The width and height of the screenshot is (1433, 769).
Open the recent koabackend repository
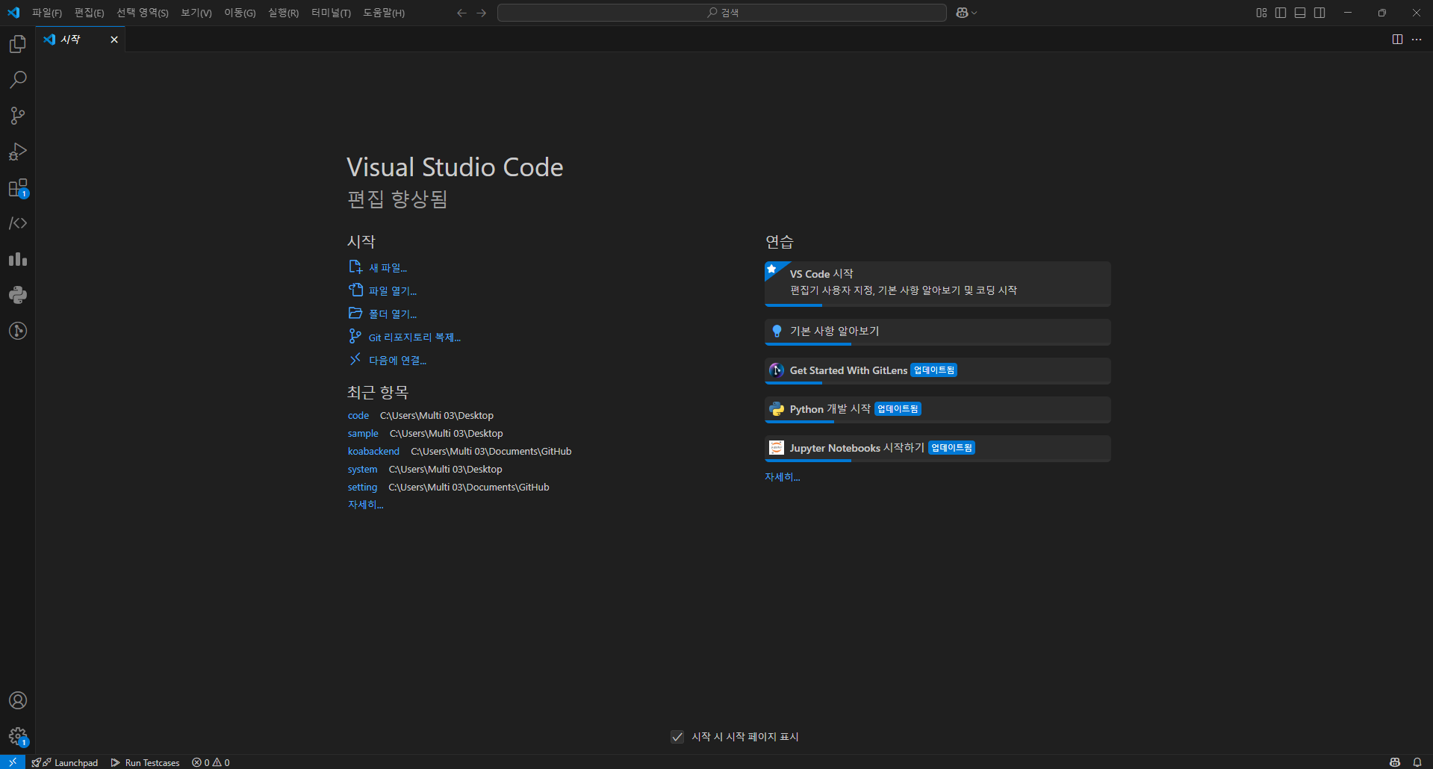pos(373,452)
